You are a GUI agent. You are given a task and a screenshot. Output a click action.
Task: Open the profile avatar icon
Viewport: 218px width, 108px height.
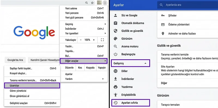(99, 3)
